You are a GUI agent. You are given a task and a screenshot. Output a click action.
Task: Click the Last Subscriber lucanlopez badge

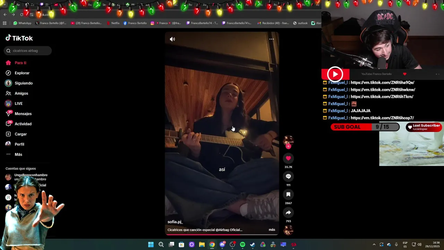[x=424, y=127]
